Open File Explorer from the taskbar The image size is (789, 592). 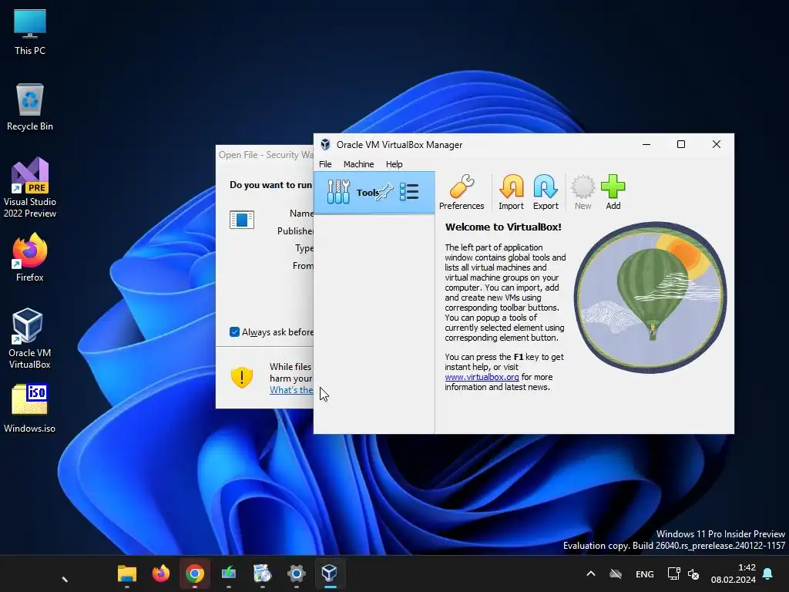pos(127,573)
